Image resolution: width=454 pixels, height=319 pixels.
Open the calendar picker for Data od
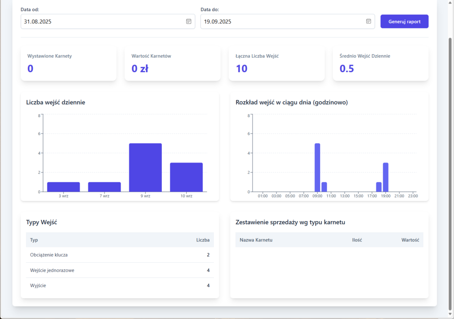[188, 21]
